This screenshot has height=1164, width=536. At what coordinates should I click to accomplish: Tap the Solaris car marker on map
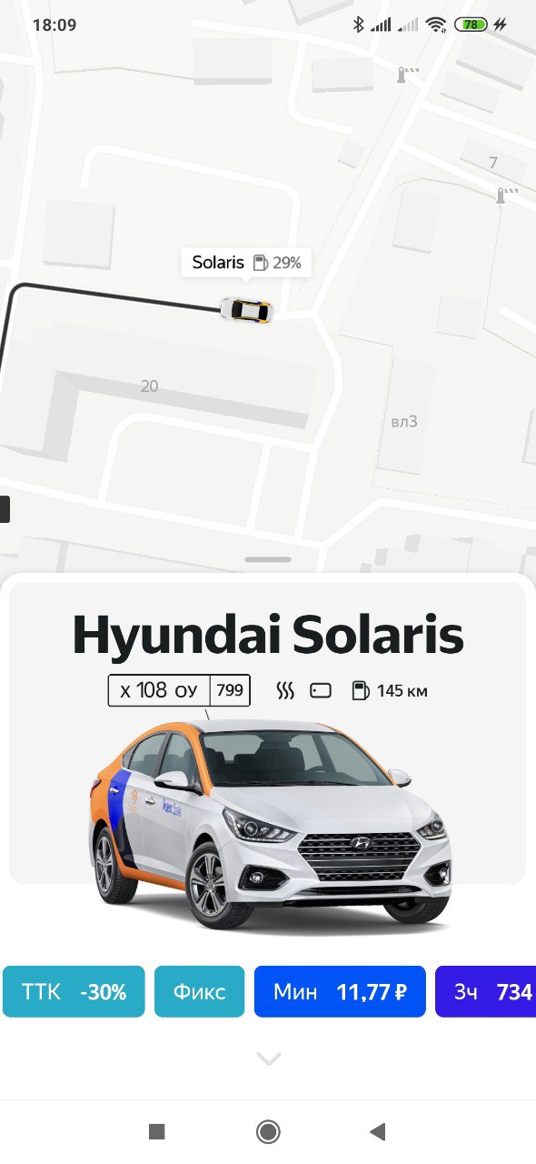tap(246, 310)
